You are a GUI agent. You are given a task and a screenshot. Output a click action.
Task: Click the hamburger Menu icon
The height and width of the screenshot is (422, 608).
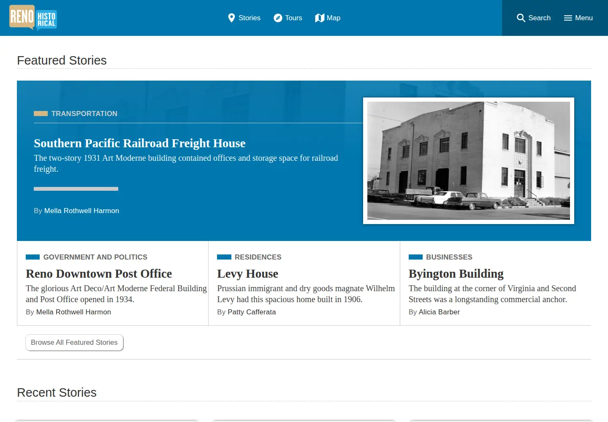(x=568, y=18)
